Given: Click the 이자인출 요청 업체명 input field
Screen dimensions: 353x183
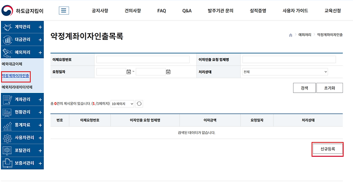Looking at the screenshot, I should click(289, 60).
